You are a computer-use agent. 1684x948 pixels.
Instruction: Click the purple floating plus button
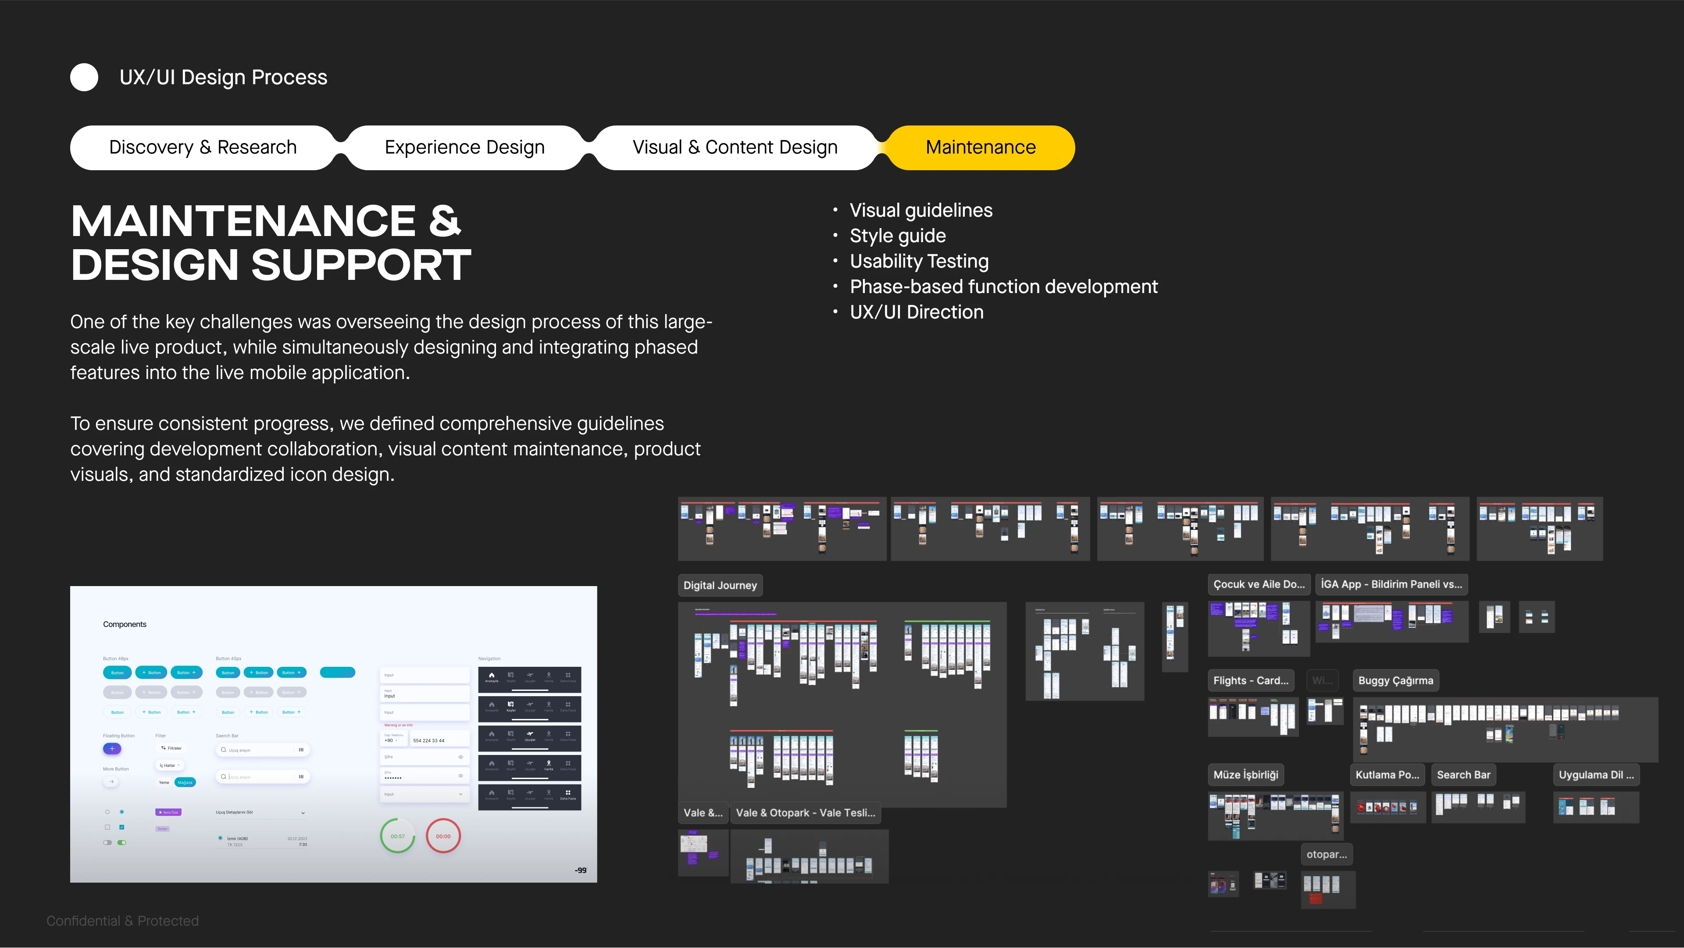pos(112,748)
